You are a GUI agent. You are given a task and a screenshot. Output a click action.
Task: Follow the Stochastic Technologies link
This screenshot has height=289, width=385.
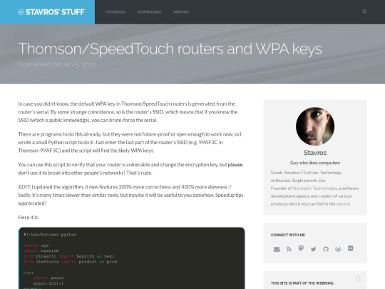(x=315, y=188)
